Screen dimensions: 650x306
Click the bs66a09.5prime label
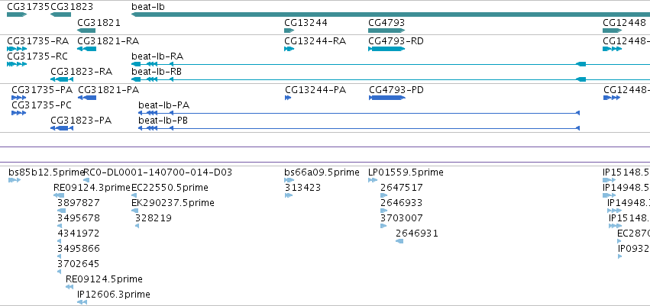click(x=322, y=172)
